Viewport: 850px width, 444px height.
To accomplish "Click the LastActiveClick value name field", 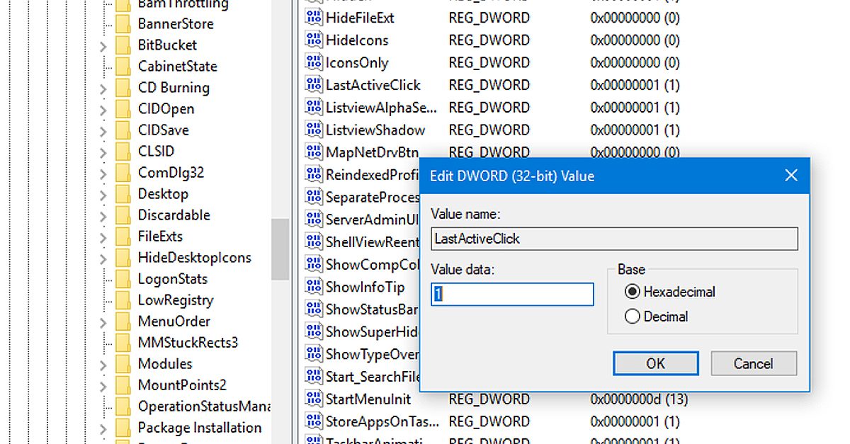I will (613, 239).
